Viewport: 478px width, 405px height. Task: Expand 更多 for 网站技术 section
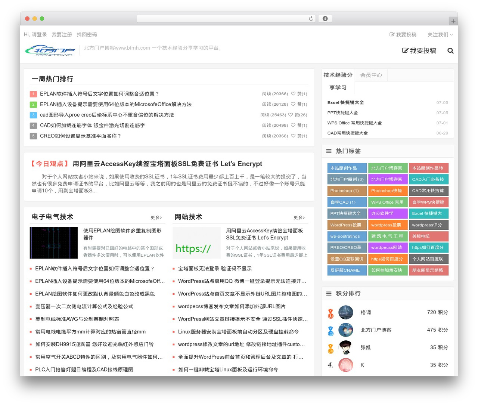click(299, 217)
